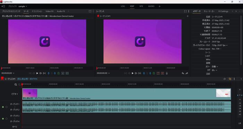Screen dimensions: 243x129
Task: Open sequence viewer three-dot options menu
Action: pos(188,11)
